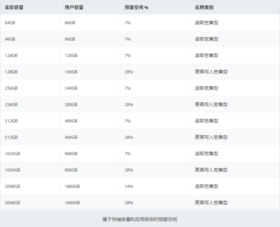
Task: Click the 200GB user capacity value
Action: click(x=70, y=104)
